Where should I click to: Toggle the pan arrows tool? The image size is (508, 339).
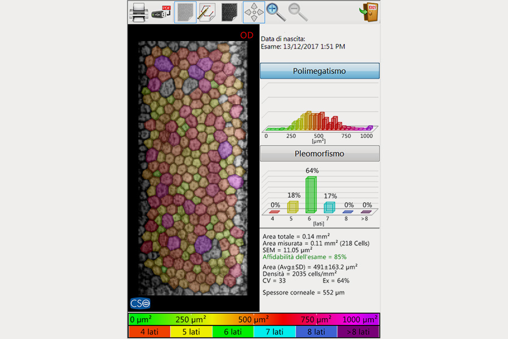tap(254, 12)
